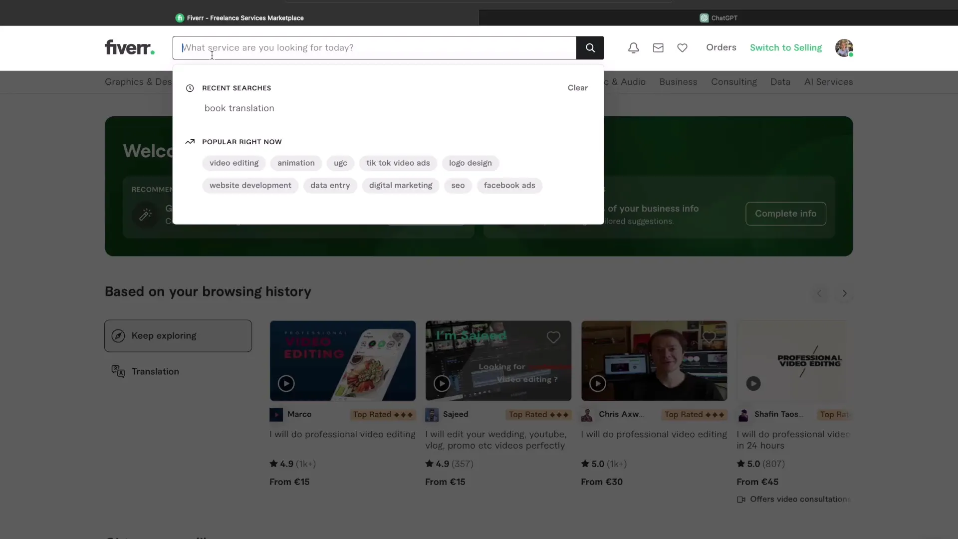Click Shafin Taos seller avatar

coord(743,415)
